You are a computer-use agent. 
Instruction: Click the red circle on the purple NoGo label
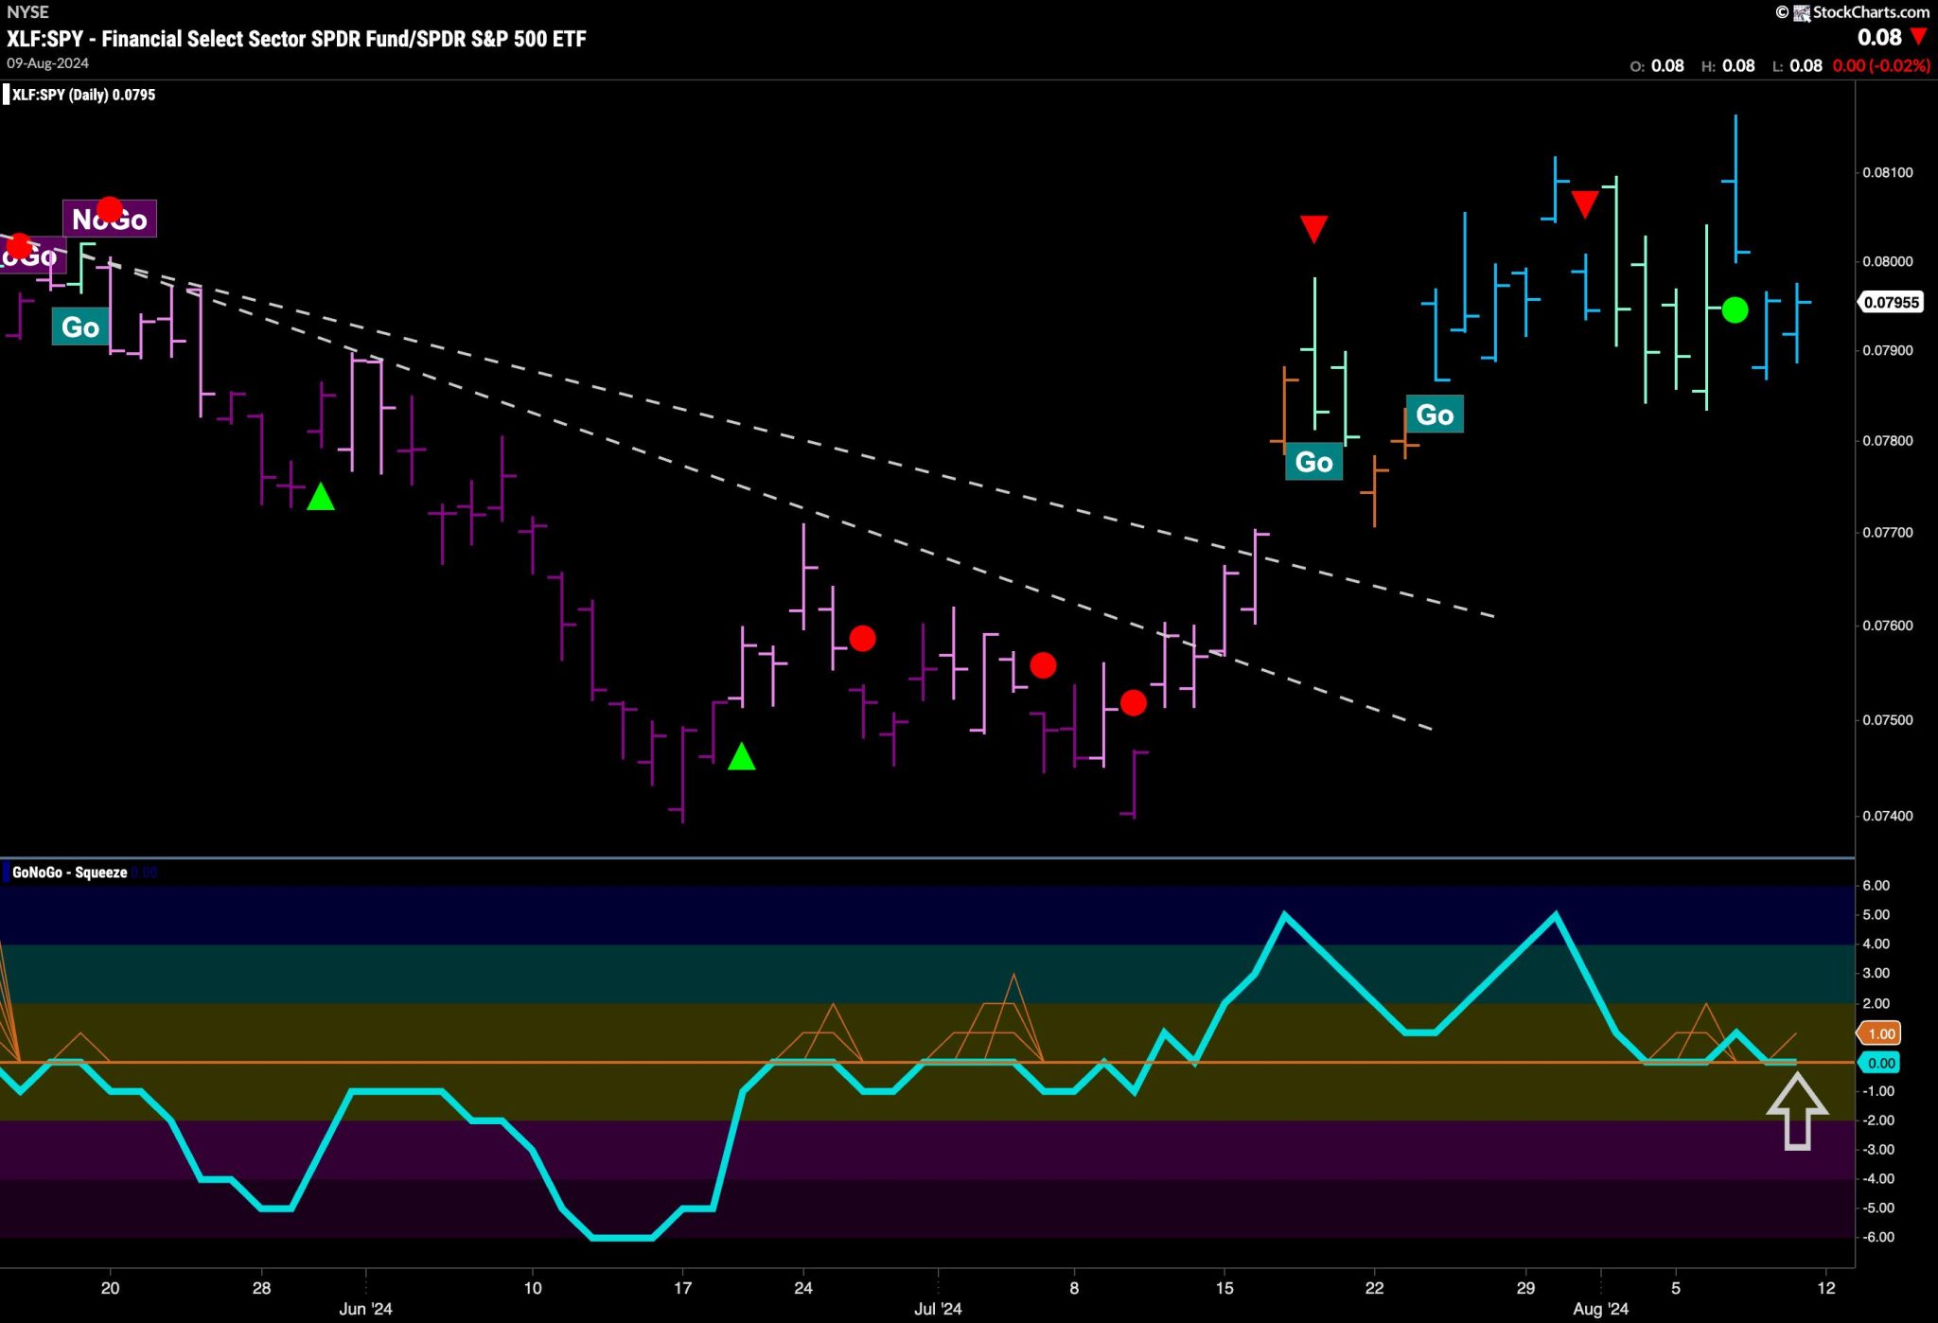[x=110, y=208]
